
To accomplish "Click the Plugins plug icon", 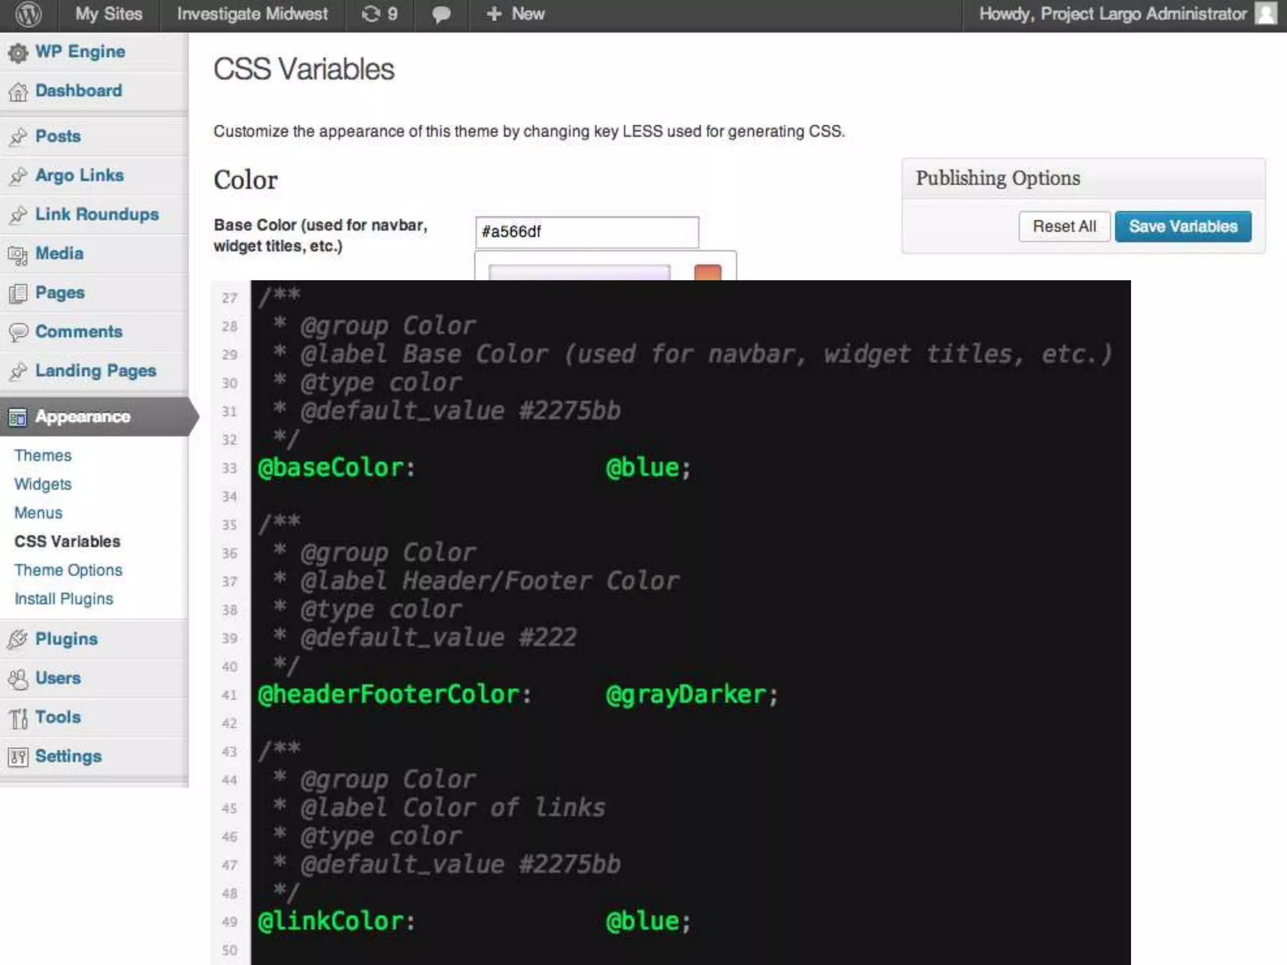I will [x=18, y=640].
